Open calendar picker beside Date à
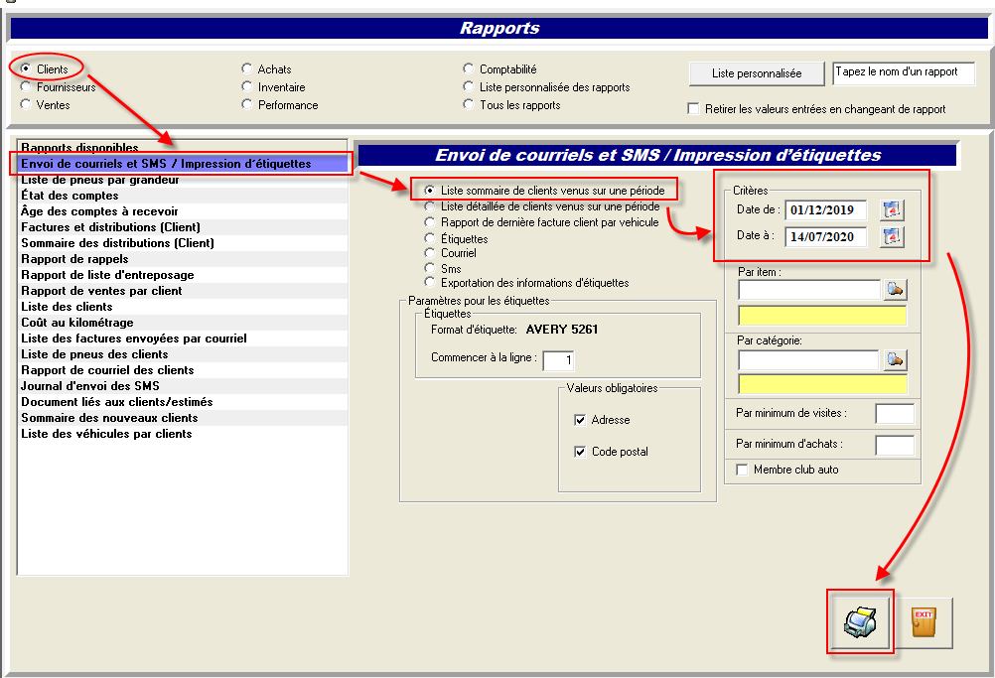This screenshot has height=678, width=995. (892, 236)
